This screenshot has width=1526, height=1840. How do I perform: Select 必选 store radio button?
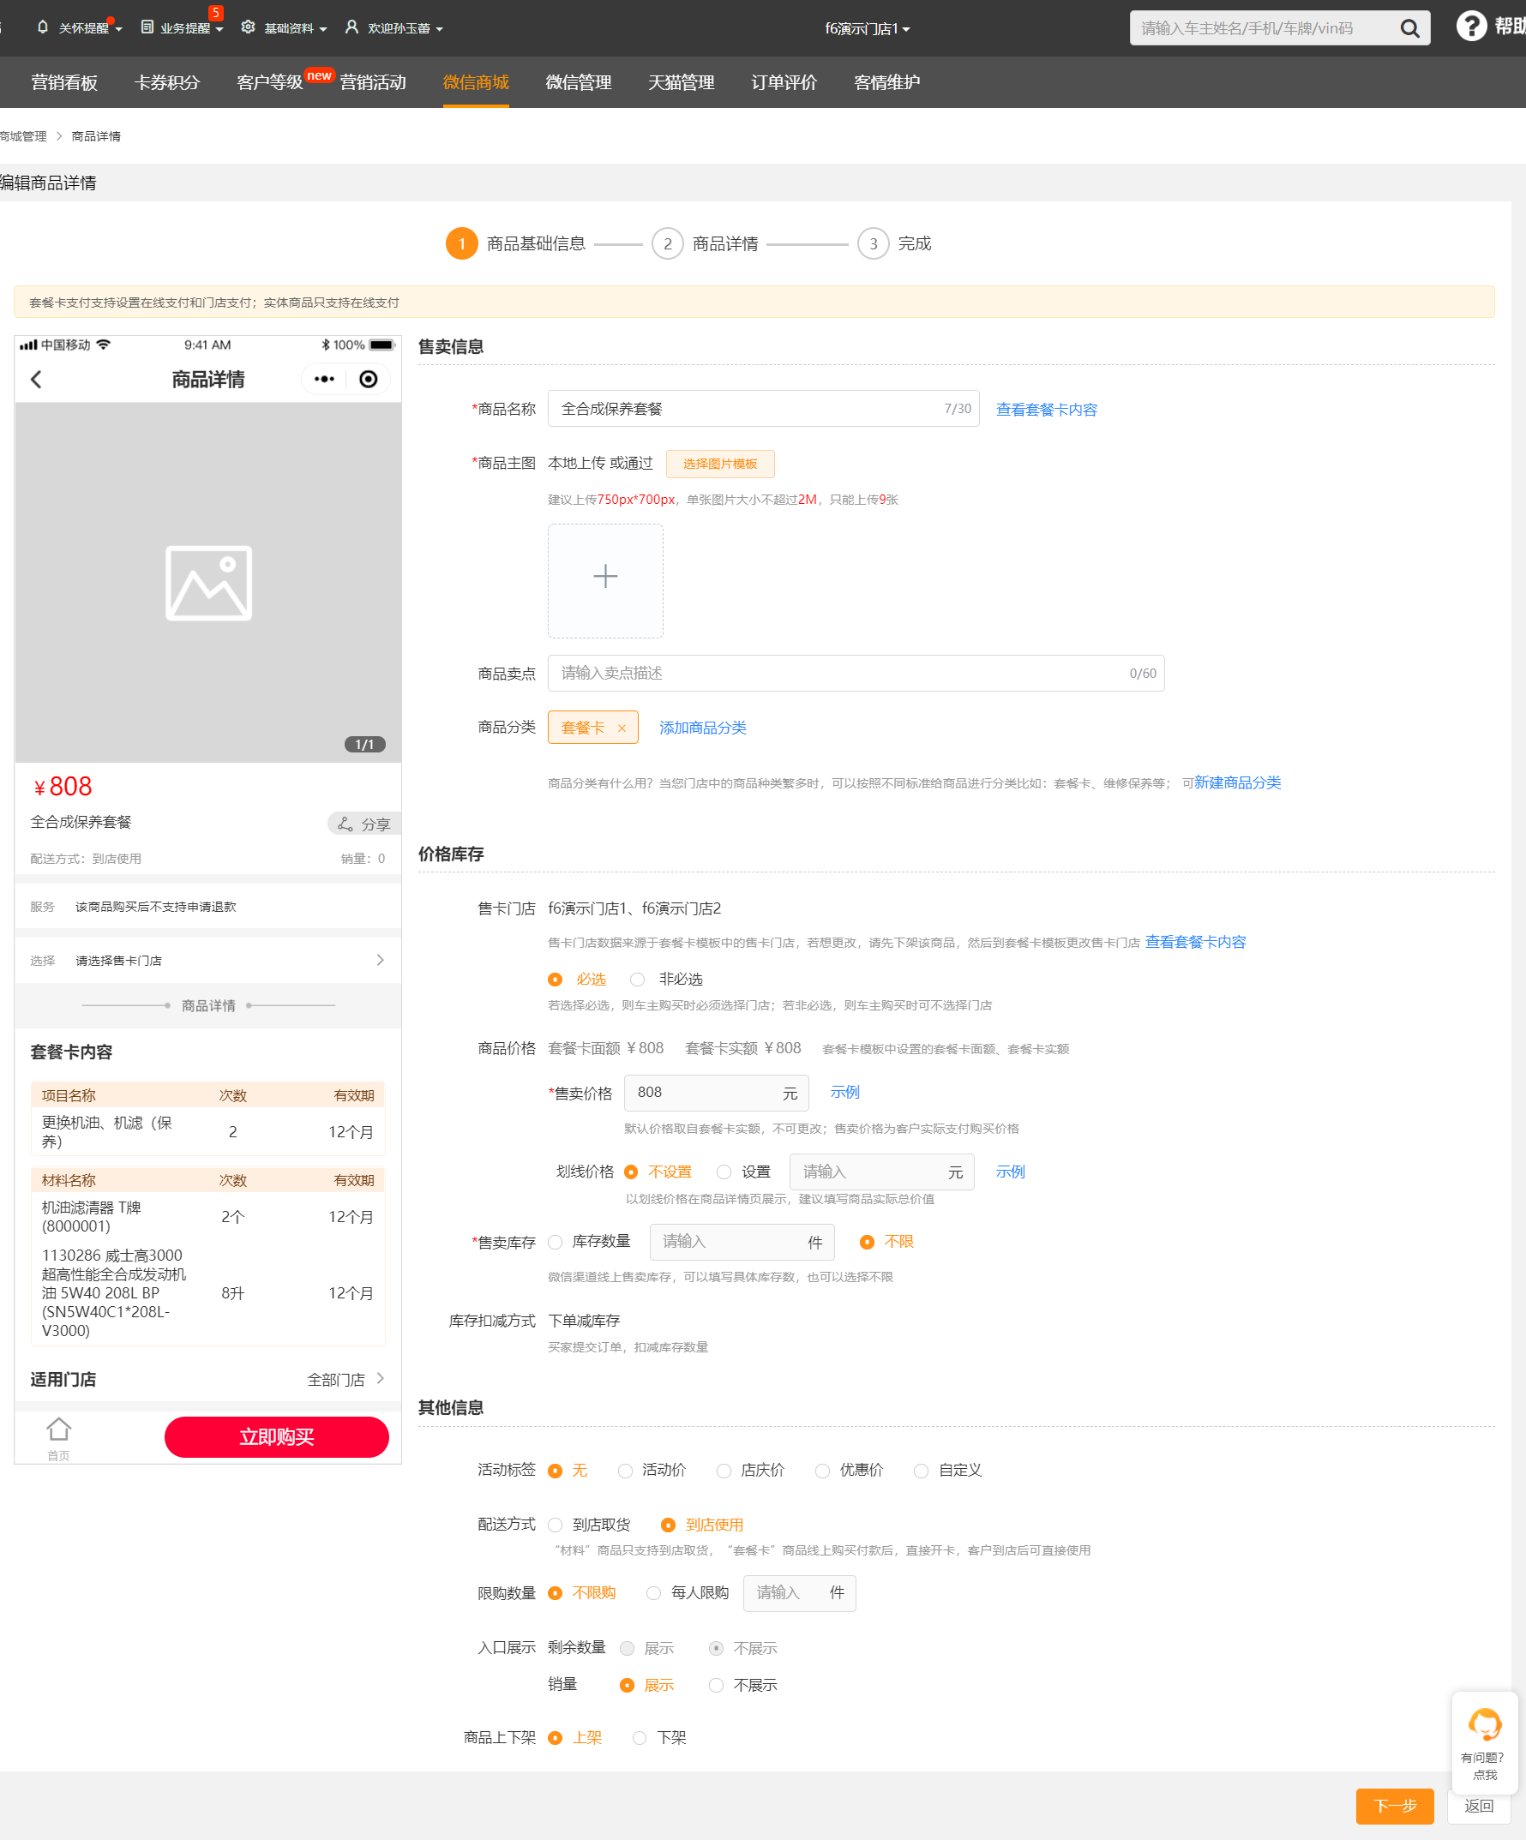(x=555, y=980)
